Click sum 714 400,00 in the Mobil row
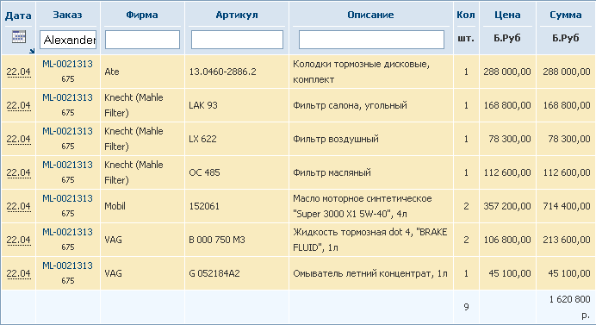Screen dimensions: 596x325 pos(567,206)
